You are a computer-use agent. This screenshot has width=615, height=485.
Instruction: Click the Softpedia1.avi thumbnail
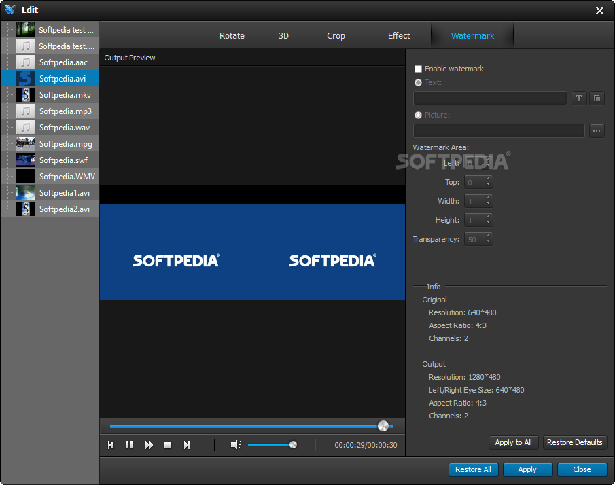[26, 192]
